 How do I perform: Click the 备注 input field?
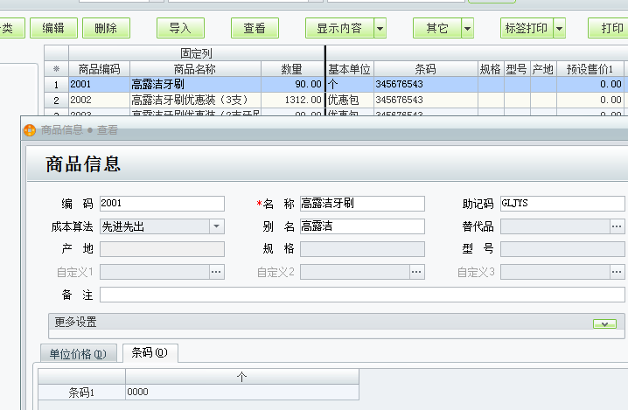tap(362, 295)
